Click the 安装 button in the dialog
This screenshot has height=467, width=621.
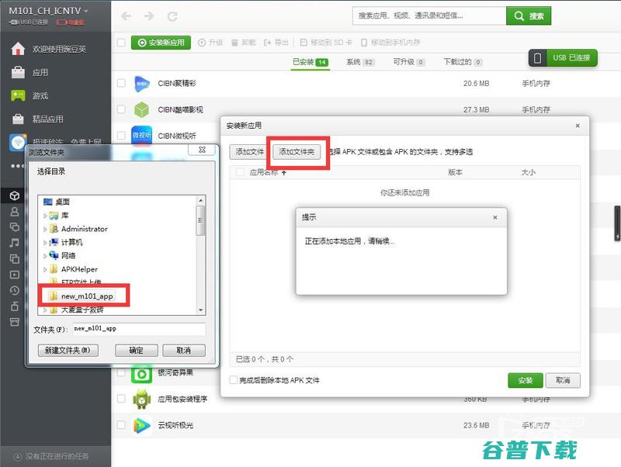[x=525, y=380]
